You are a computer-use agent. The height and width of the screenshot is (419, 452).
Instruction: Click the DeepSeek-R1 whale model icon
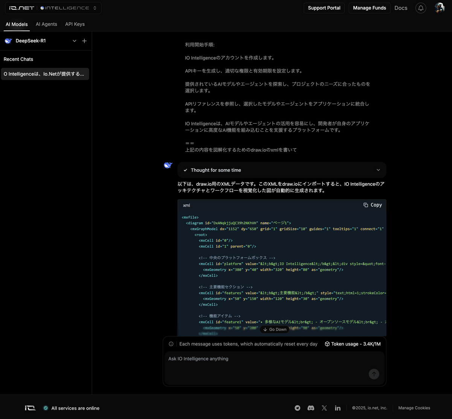(x=8, y=41)
